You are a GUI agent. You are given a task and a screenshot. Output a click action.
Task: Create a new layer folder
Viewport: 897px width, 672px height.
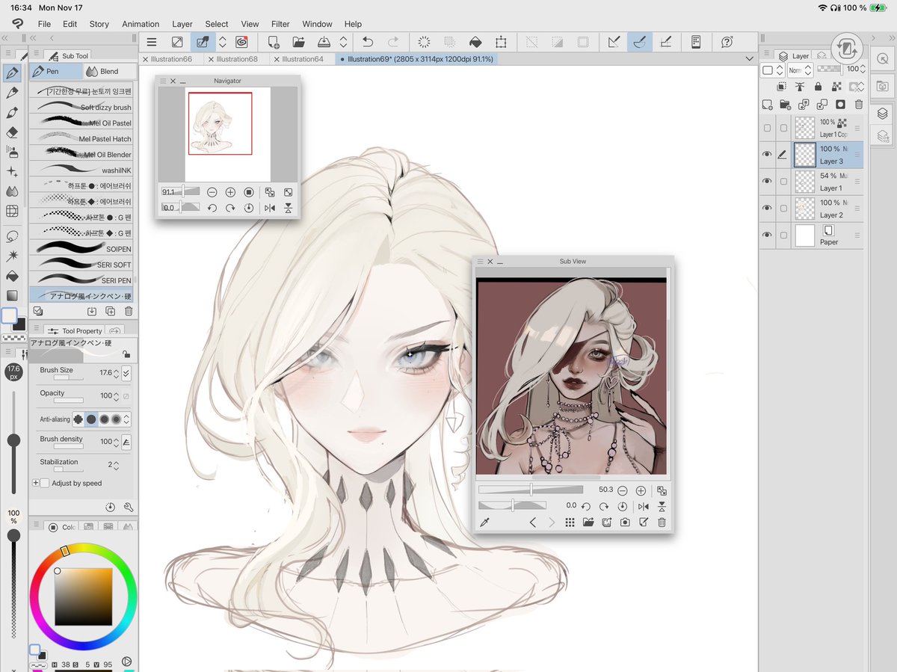coord(785,105)
